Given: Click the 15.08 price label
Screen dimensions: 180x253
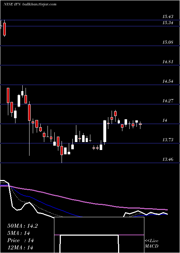Looking at the screenshot, I should tap(168, 42).
